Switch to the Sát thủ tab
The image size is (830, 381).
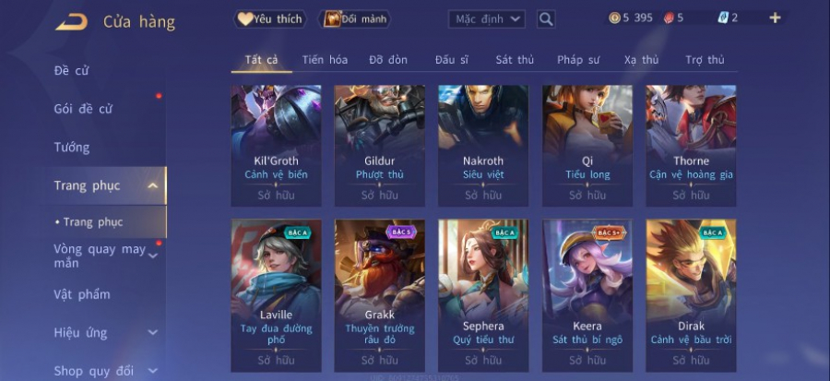click(x=515, y=60)
